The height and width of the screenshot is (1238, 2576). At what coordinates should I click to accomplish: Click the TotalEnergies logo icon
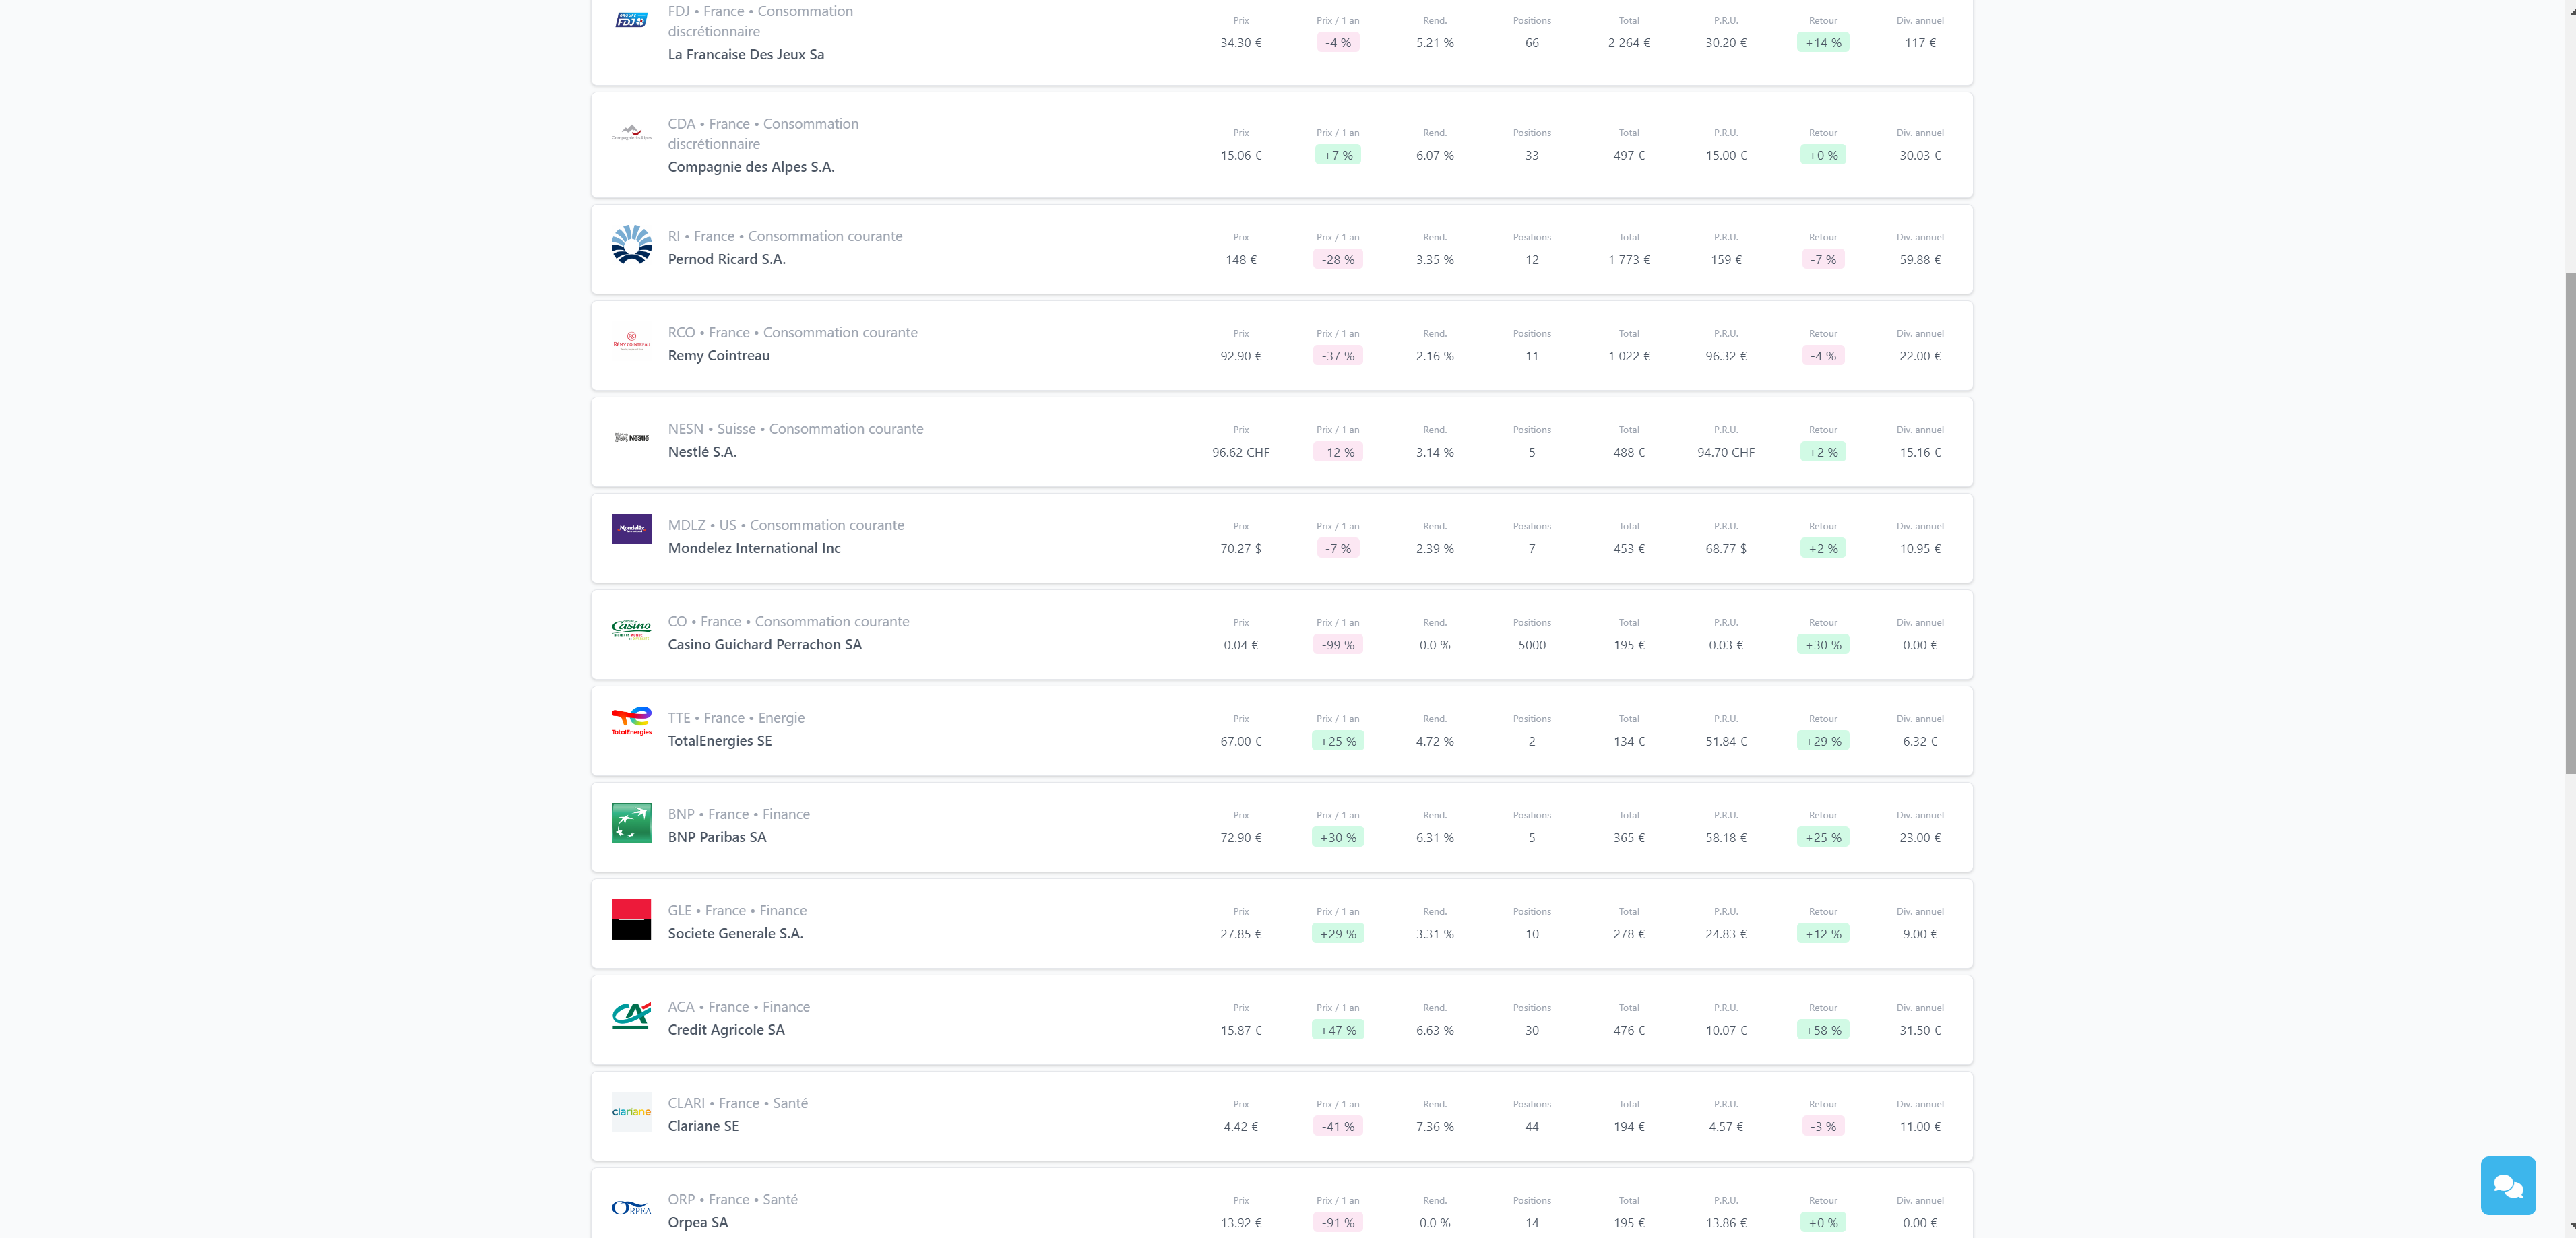pyautogui.click(x=631, y=721)
